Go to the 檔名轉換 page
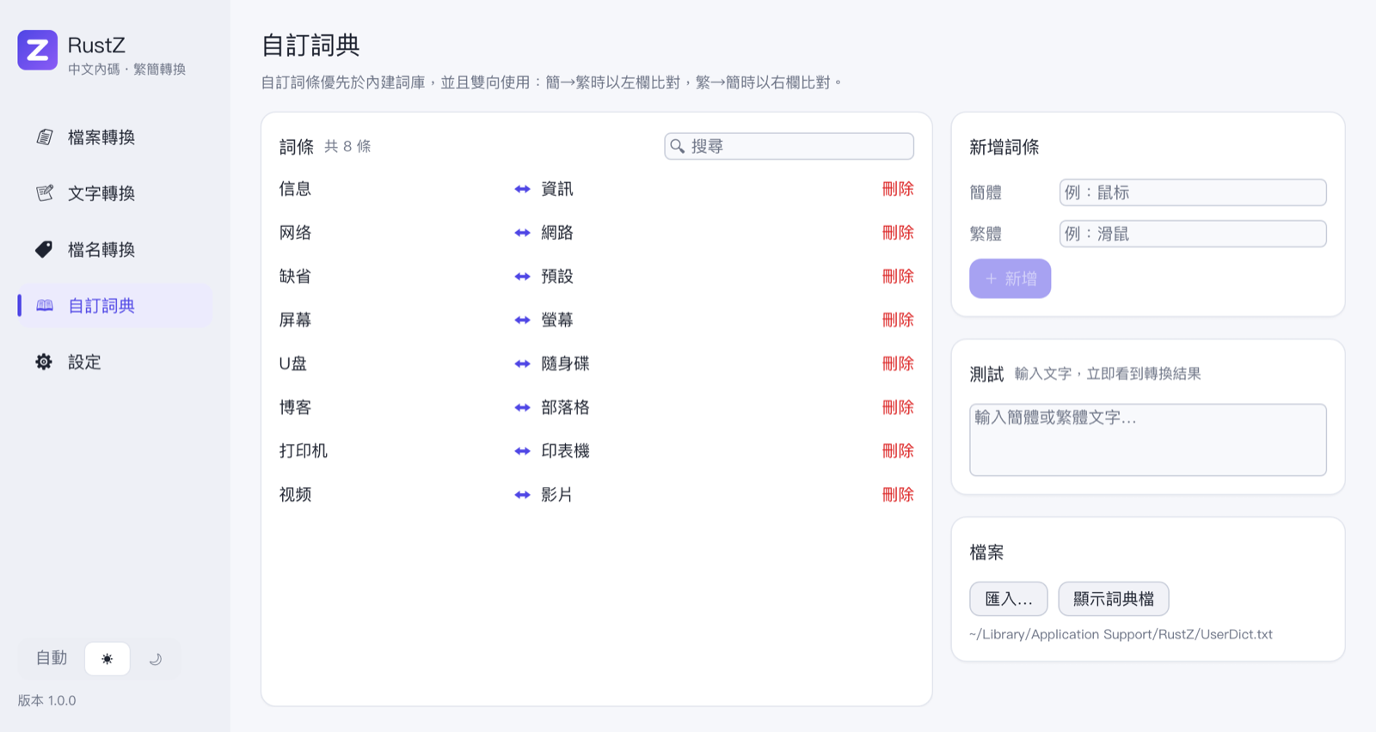The image size is (1376, 732). click(x=114, y=249)
